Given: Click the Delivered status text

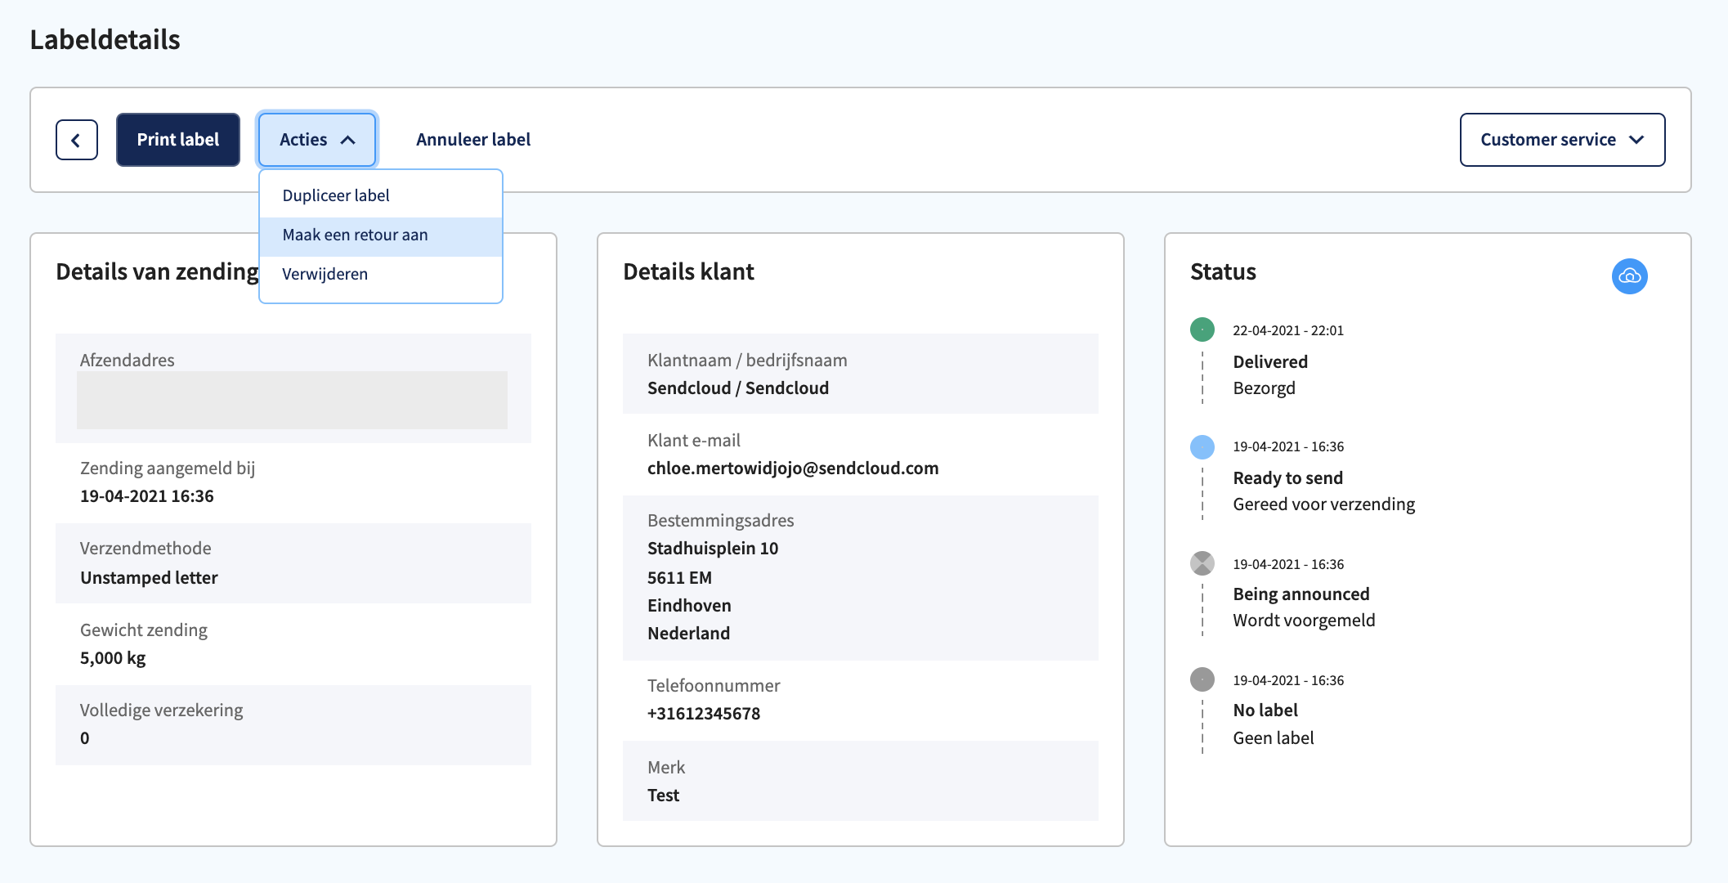Looking at the screenshot, I should 1270,362.
